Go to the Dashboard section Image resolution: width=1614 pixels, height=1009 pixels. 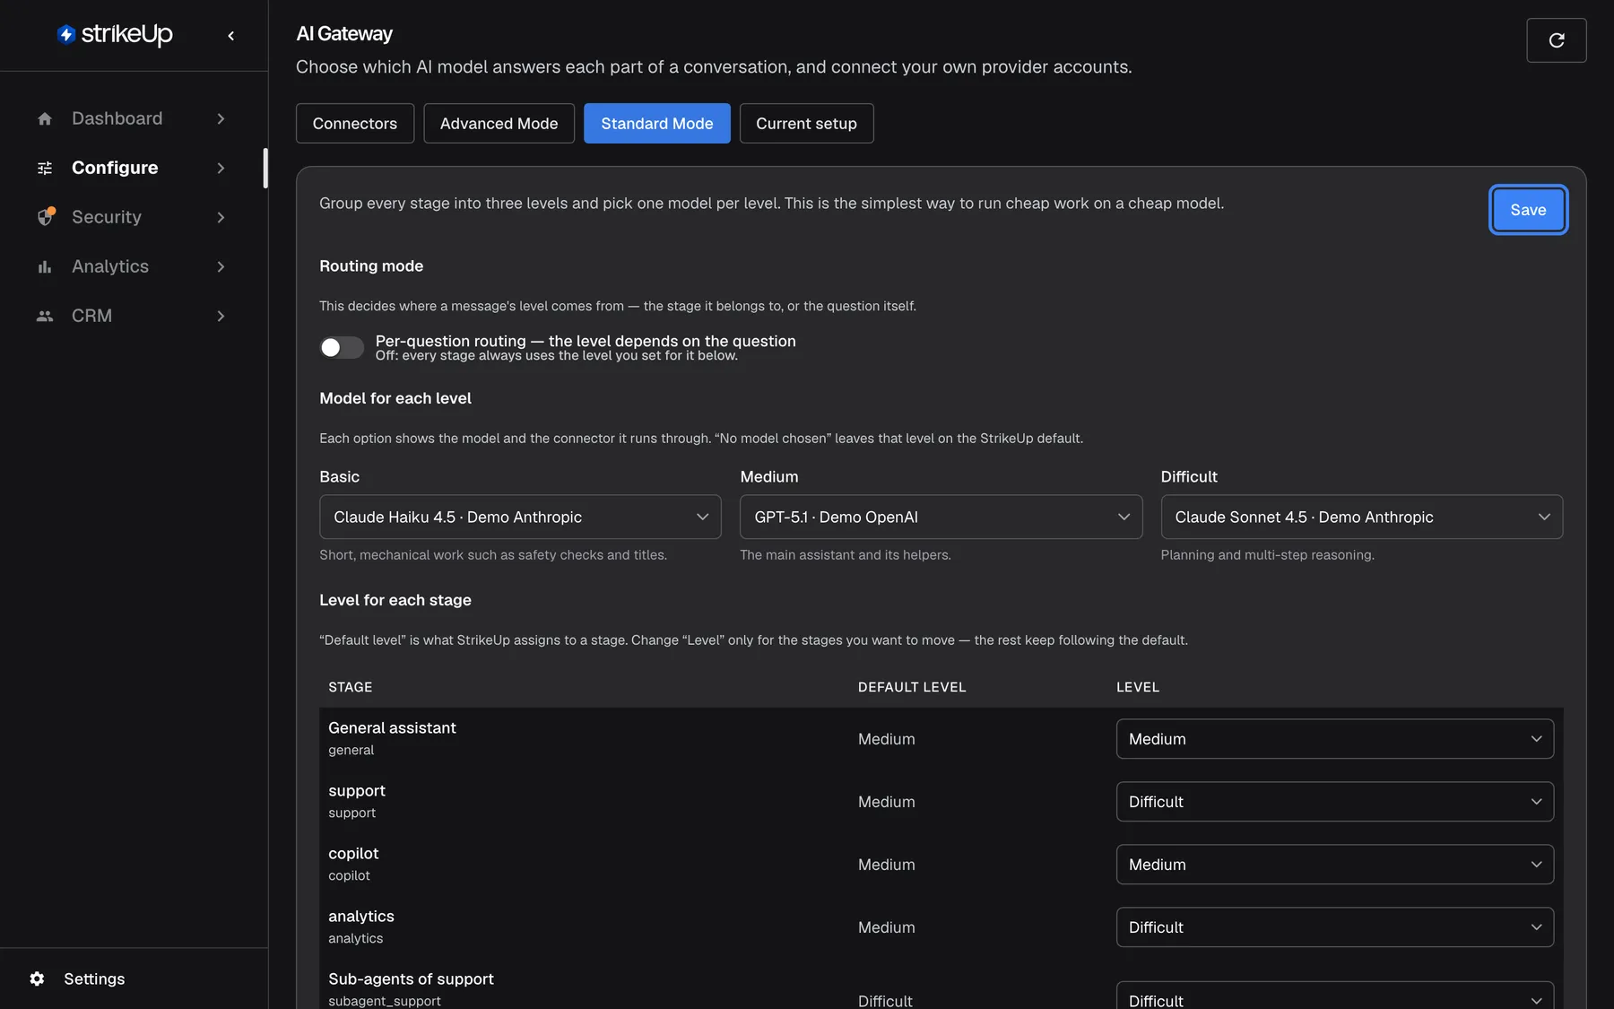pyautogui.click(x=117, y=118)
